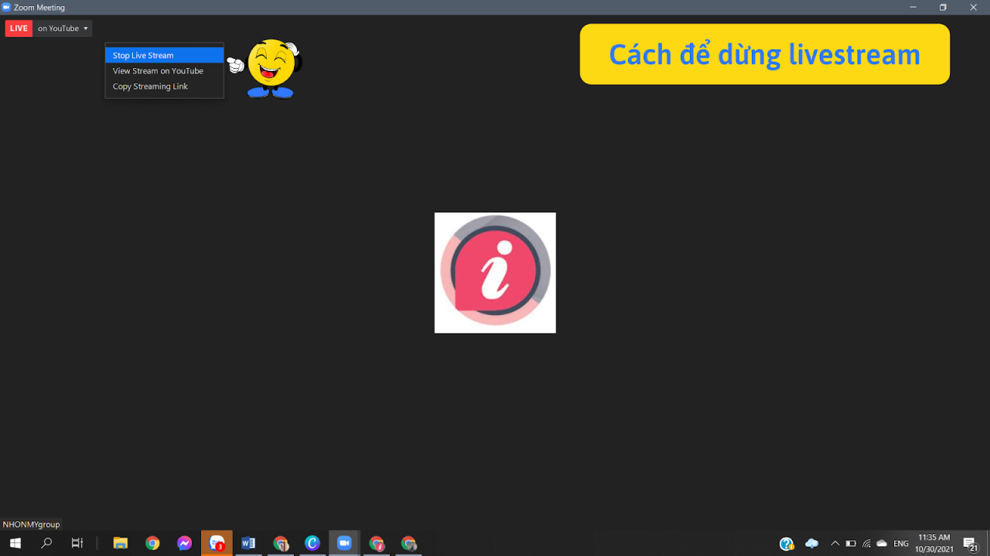
Task: Click 'Copy Streaming Link' option
Action: [x=150, y=86]
